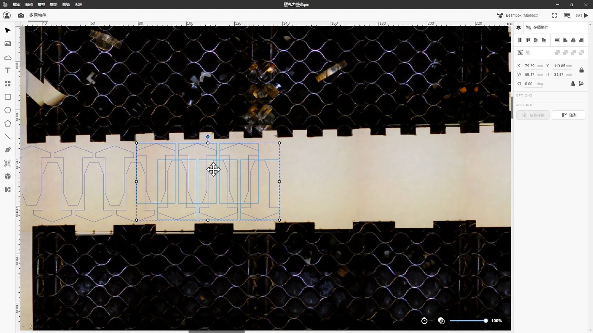This screenshot has height=333, width=593.
Task: Align selected objects to top
Action: click(x=528, y=40)
